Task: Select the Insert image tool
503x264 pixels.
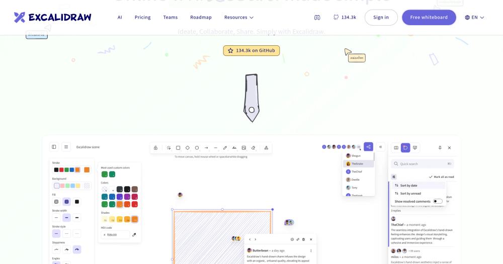Action: click(244, 148)
